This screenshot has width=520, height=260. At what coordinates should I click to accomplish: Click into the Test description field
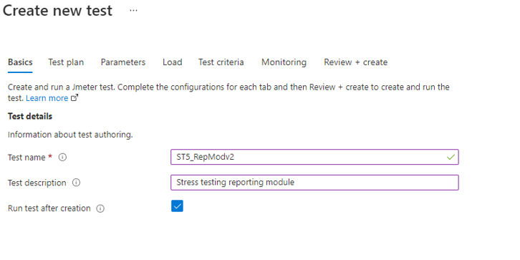(314, 183)
